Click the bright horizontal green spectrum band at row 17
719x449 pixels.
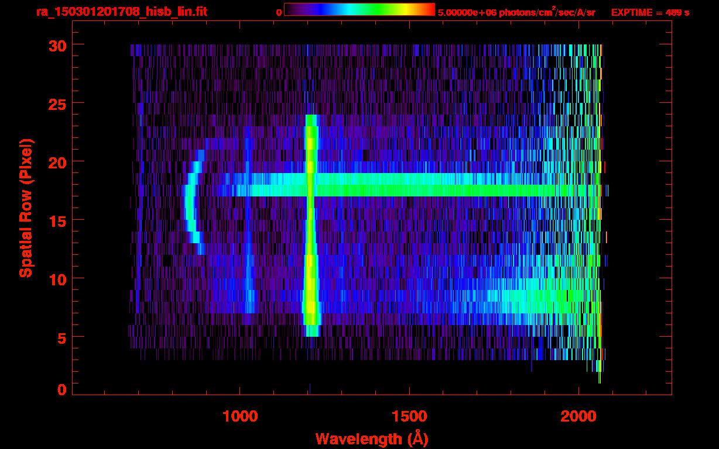click(x=410, y=191)
